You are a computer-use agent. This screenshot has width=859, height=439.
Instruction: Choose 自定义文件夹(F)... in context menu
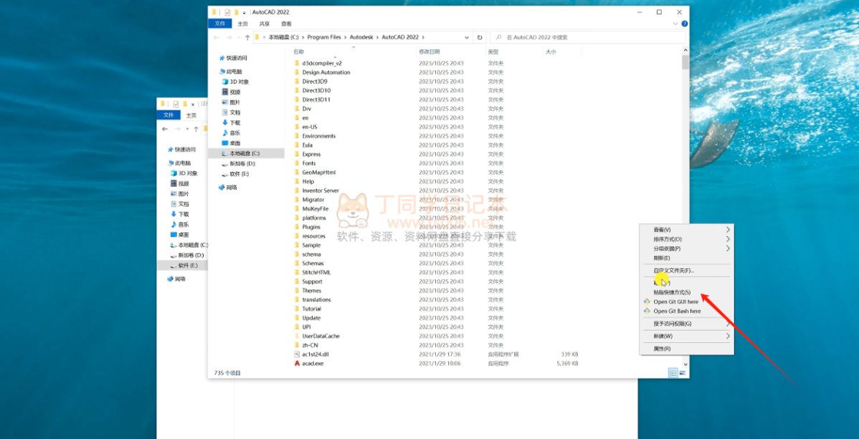pyautogui.click(x=686, y=270)
